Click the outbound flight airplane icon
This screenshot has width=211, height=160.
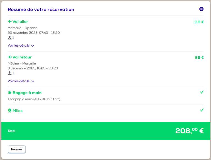(10, 22)
